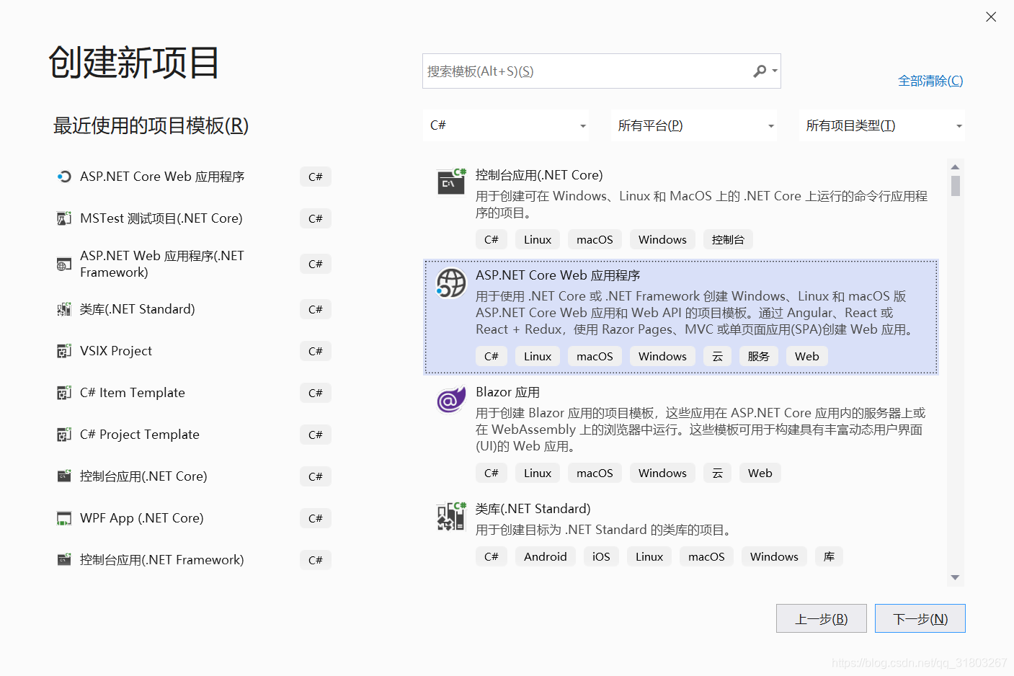
Task: Click the 全部清除 link
Action: coord(930,81)
